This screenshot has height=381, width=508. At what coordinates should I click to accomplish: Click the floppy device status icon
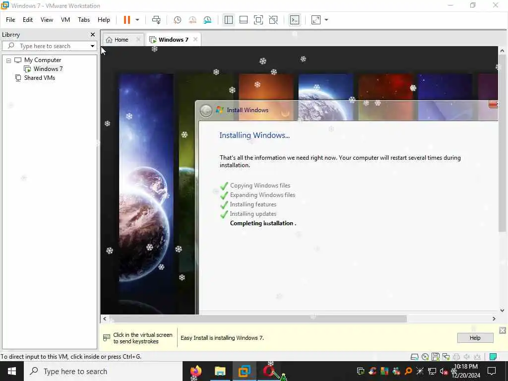[436, 357]
